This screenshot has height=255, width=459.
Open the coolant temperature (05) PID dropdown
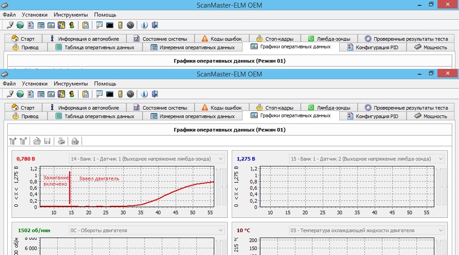pyautogui.click(x=440, y=230)
